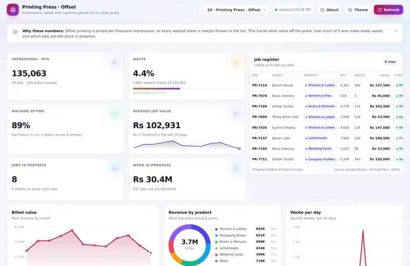Click the Letterheads tag for Xenon Labs
The width and height of the screenshot is (410, 266).
316,138
